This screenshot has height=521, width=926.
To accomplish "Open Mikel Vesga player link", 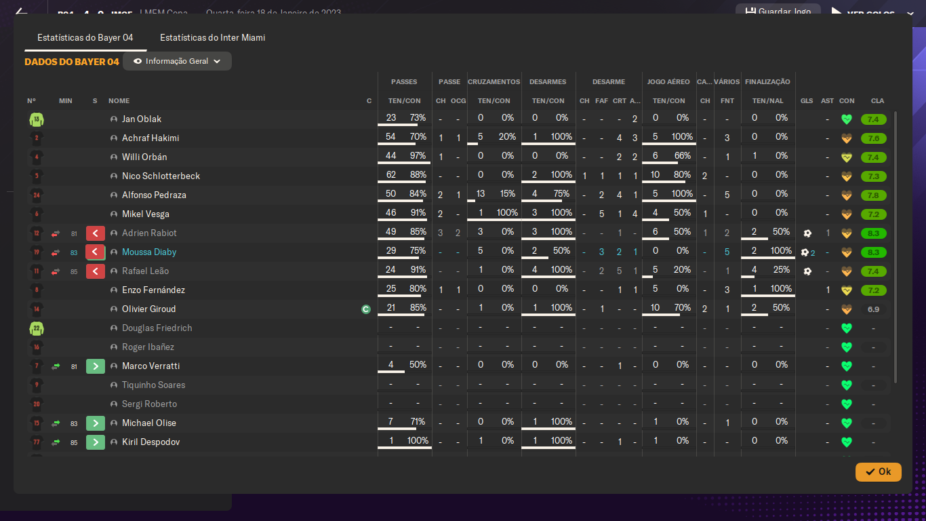I will click(146, 214).
